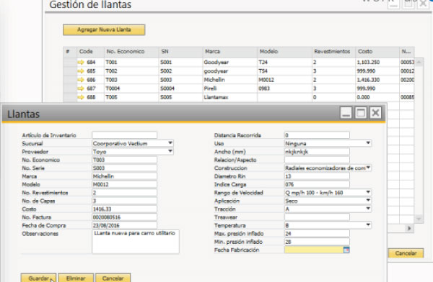Minimize the Llantas window

point(346,113)
